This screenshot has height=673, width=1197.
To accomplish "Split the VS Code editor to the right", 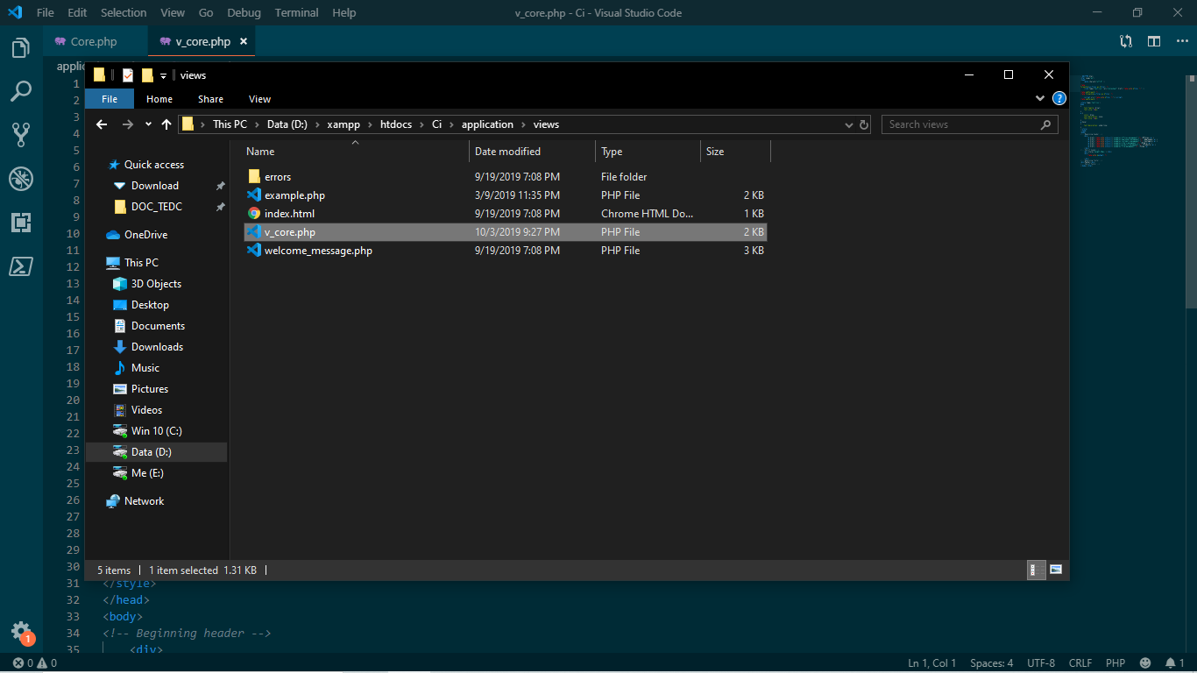I will (x=1154, y=41).
